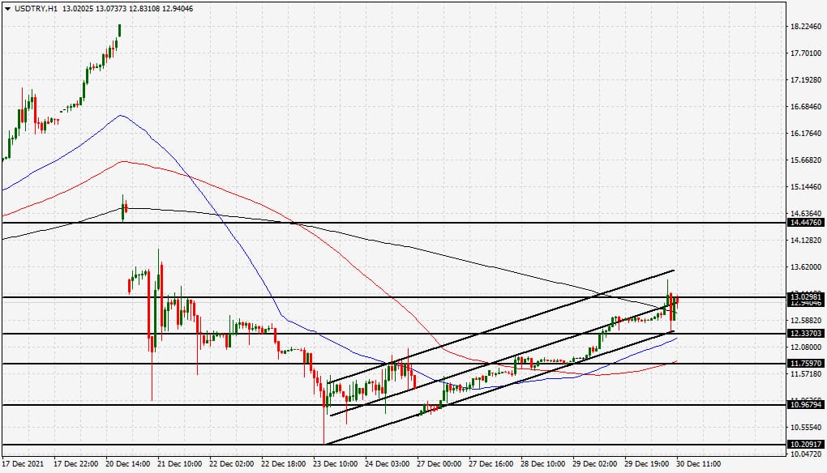Screen dimensions: 827x473
Task: Click the 30 Dec 11:00 time axis label
Action: 698,464
